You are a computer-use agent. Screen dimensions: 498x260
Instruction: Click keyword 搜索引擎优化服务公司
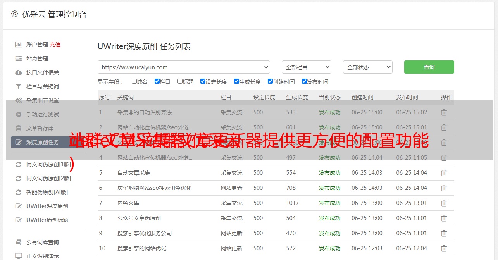coord(145,233)
